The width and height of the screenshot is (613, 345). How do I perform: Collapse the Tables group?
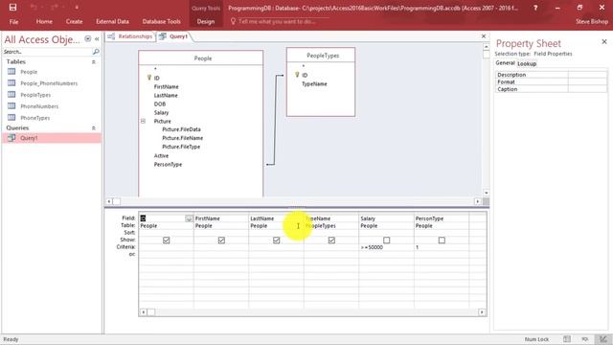94,61
